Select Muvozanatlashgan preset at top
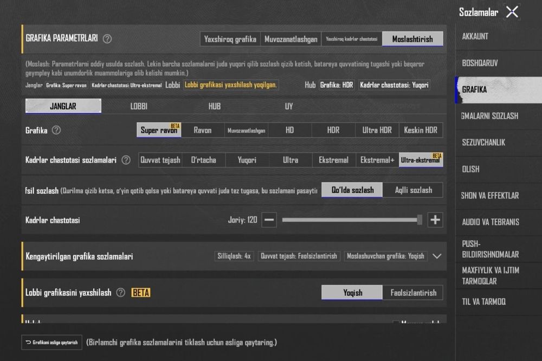The image size is (542, 361). 291,39
